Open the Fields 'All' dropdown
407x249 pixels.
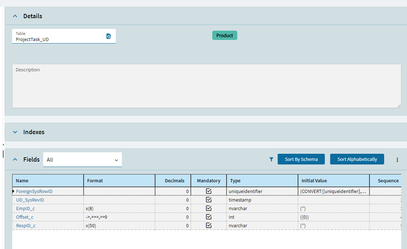point(82,160)
